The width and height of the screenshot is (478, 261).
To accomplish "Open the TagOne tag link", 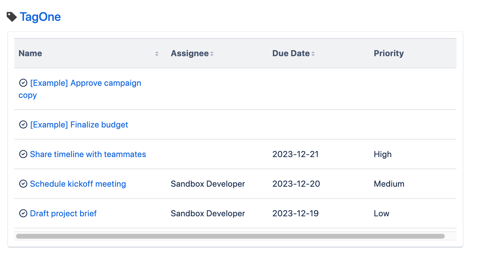I will pyautogui.click(x=40, y=17).
